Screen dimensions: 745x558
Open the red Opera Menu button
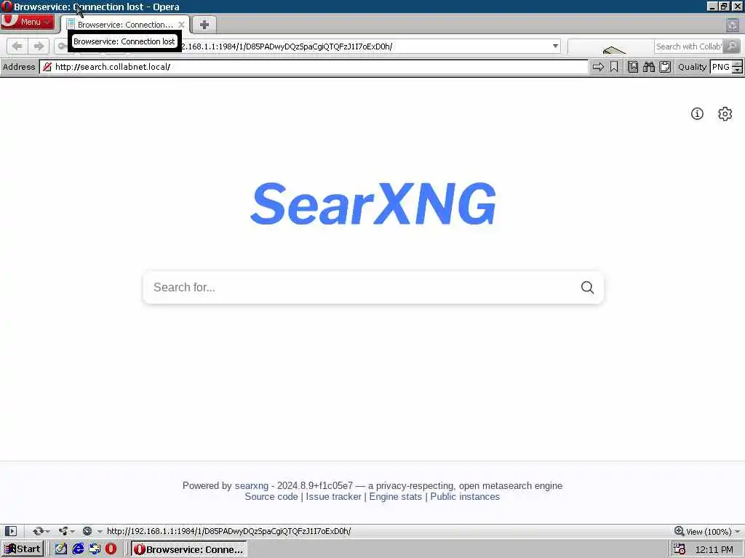tap(28, 22)
